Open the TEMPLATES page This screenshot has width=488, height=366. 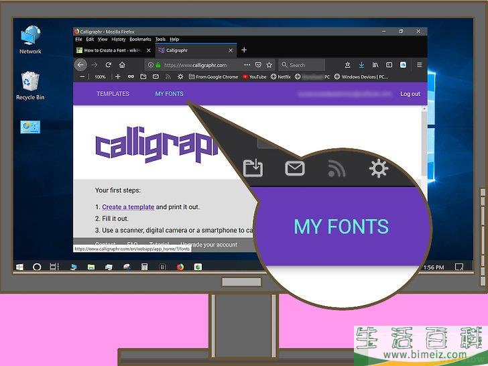tap(113, 94)
